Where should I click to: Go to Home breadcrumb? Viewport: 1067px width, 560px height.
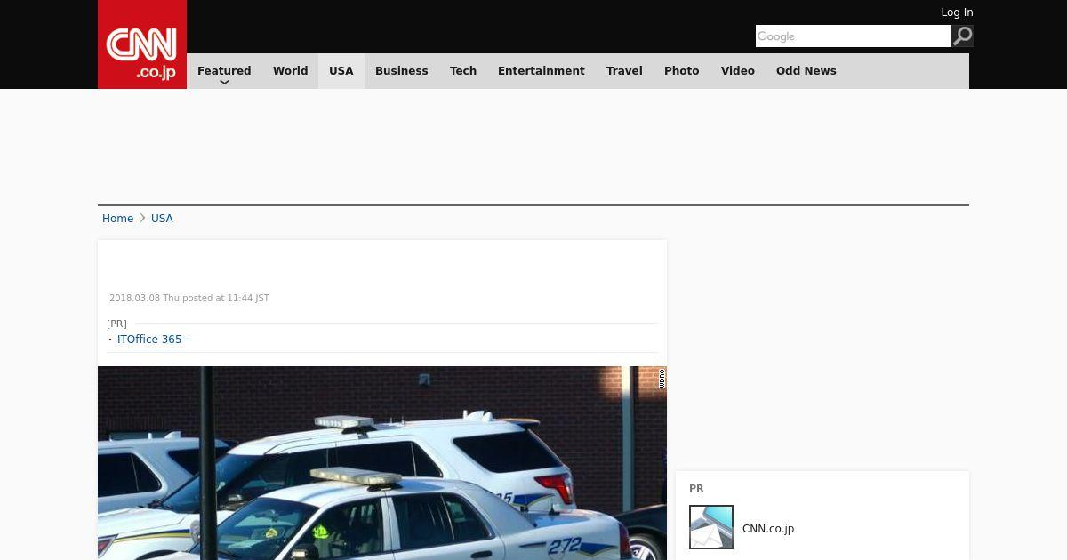[x=117, y=219]
